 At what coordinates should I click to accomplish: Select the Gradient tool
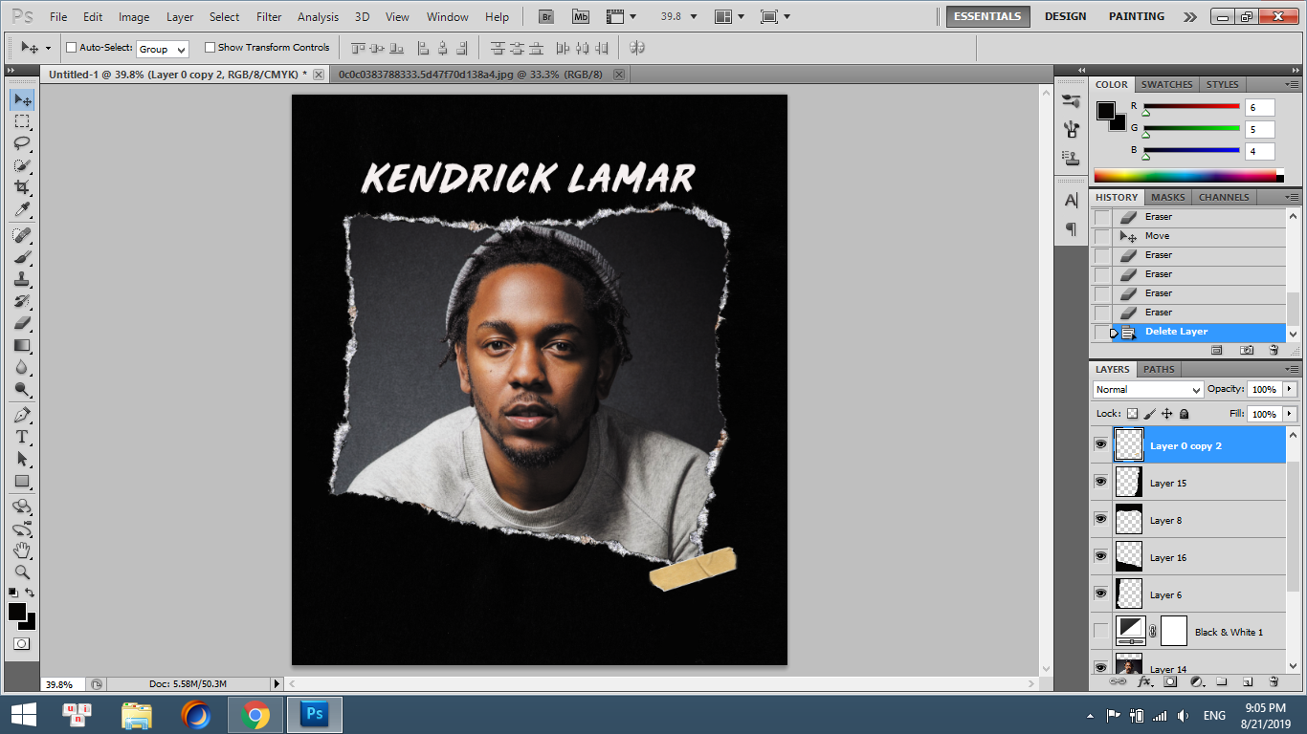click(x=22, y=345)
